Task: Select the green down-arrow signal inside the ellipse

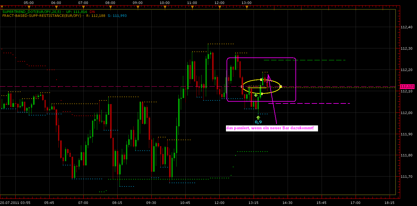Action: coord(256,95)
